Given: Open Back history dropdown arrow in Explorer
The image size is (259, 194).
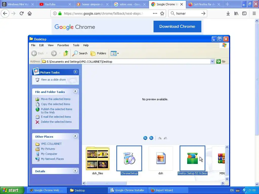Looking at the screenshot, I should click(x=47, y=53).
